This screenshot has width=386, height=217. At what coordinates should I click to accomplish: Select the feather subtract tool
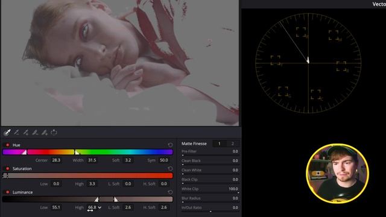point(35,133)
